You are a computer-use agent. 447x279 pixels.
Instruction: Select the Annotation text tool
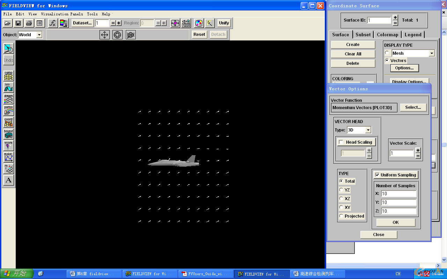[8, 180]
